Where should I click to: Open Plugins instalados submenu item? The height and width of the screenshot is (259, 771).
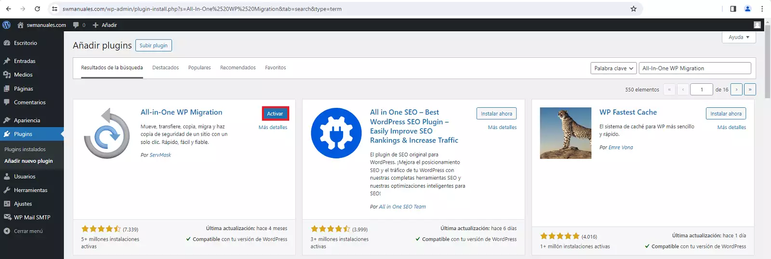tap(25, 149)
